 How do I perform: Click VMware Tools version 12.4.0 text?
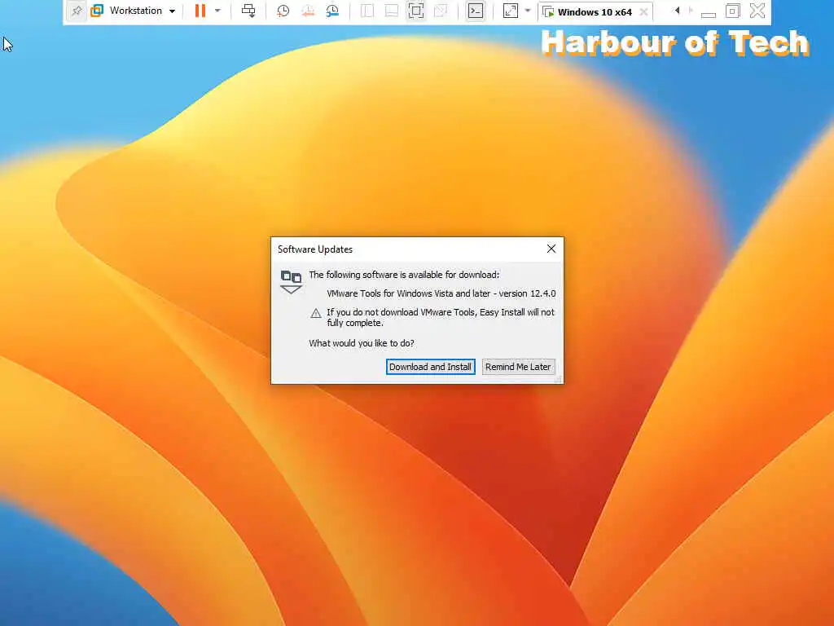coord(441,293)
